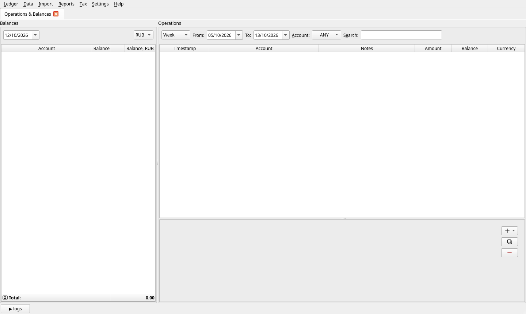
Task: Click the Search input field
Action: (401, 35)
